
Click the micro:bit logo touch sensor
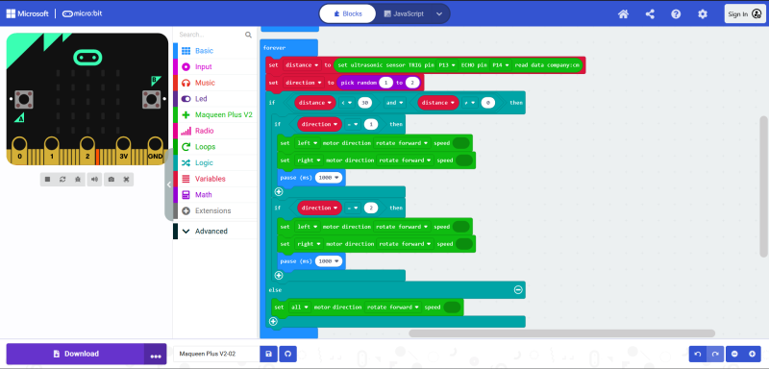pos(87,58)
